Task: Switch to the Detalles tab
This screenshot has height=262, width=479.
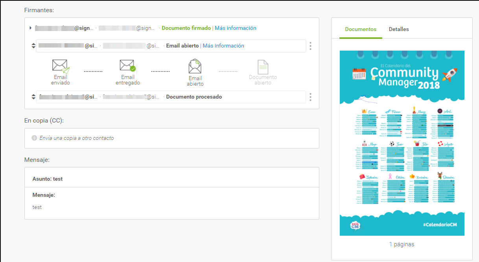Action: click(x=399, y=29)
